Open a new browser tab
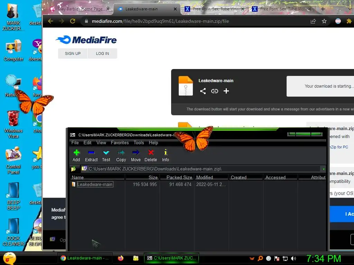This screenshot has width=354, height=265. [x=323, y=9]
